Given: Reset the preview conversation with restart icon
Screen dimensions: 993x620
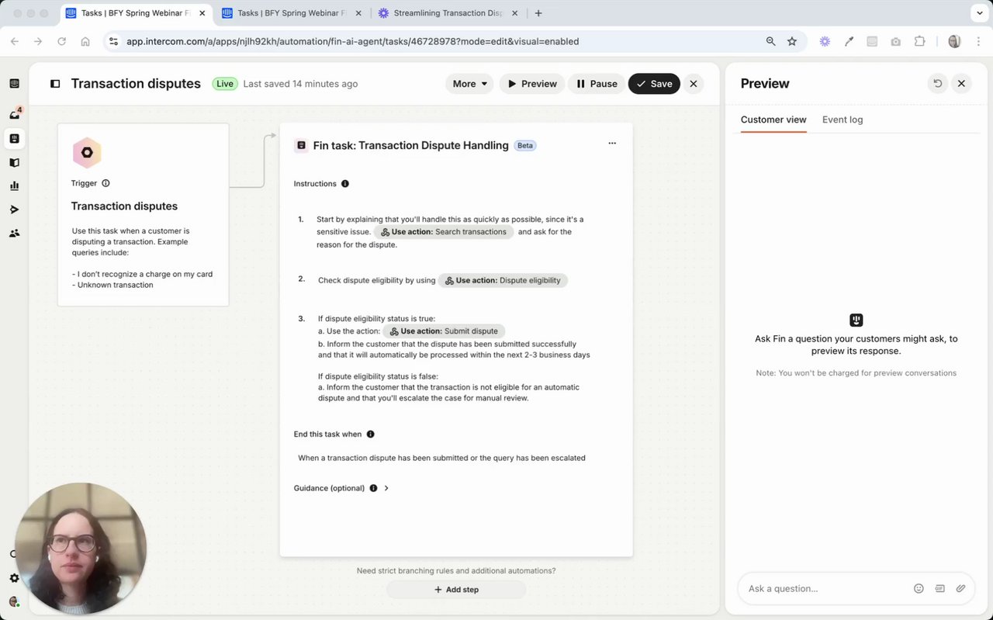Looking at the screenshot, I should (x=938, y=84).
